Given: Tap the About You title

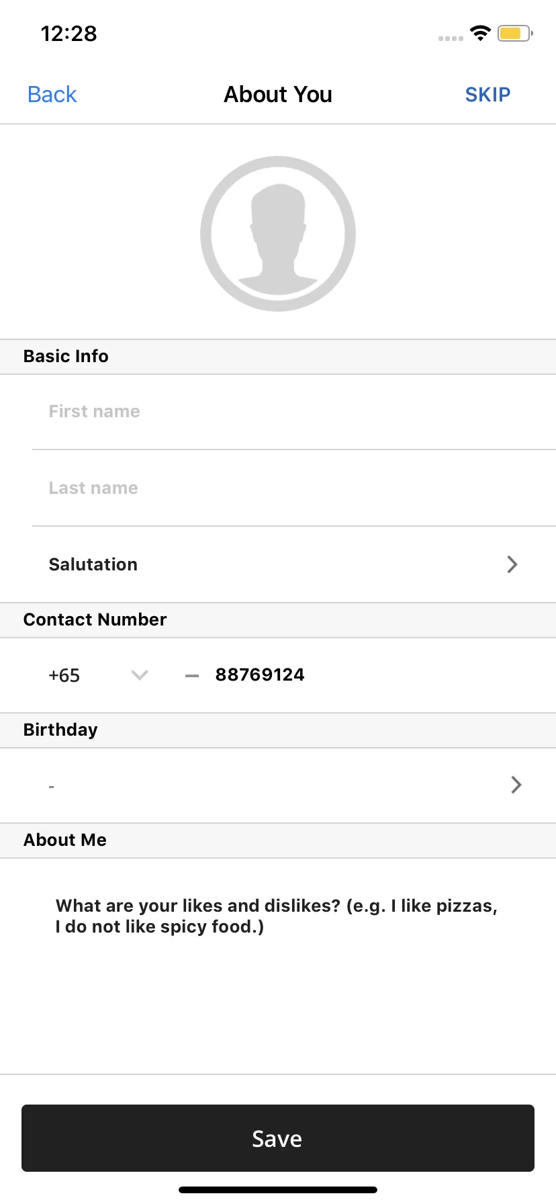Looking at the screenshot, I should 278,95.
